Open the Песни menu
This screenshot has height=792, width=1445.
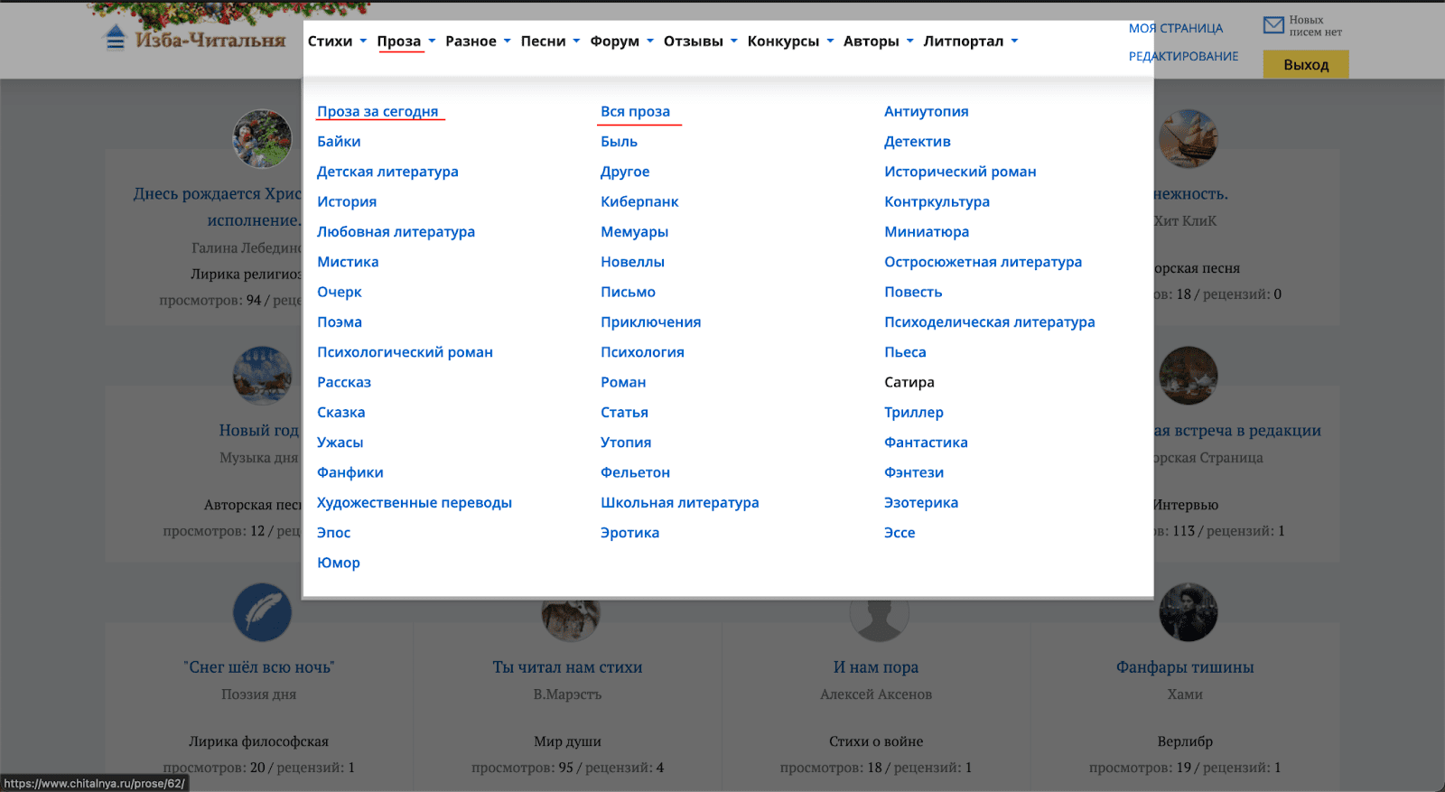coord(543,42)
